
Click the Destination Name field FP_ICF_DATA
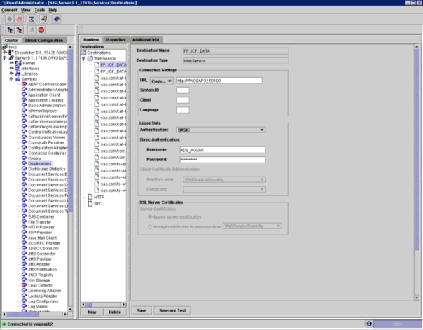click(x=236, y=51)
